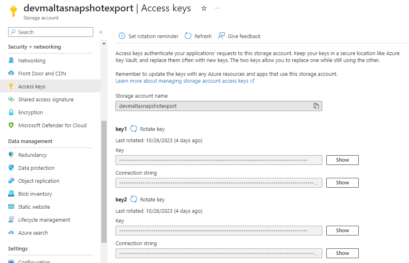The height and width of the screenshot is (263, 409).
Task: Show the key2 Connection string
Action: pyautogui.click(x=342, y=253)
